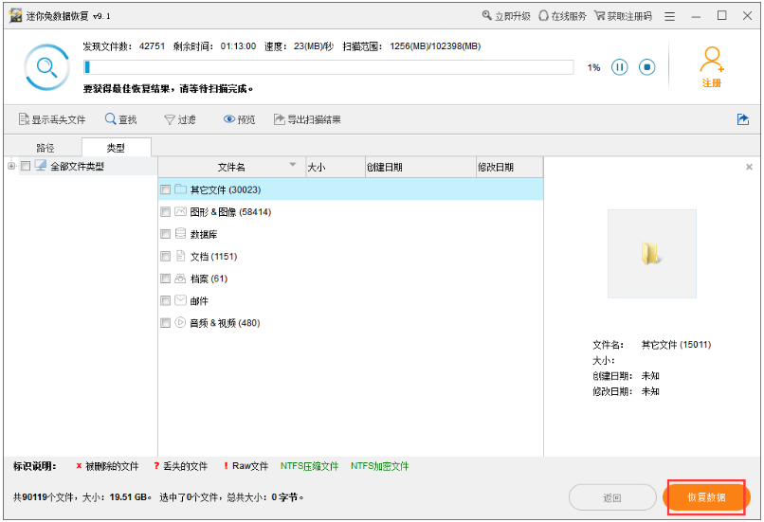Viewport: 764px width, 522px height.
Task: Click the 注册 register user icon
Action: tap(712, 67)
